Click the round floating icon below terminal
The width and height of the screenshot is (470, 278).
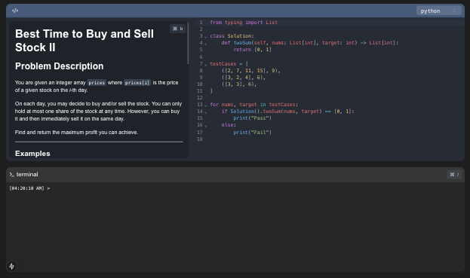(11, 266)
